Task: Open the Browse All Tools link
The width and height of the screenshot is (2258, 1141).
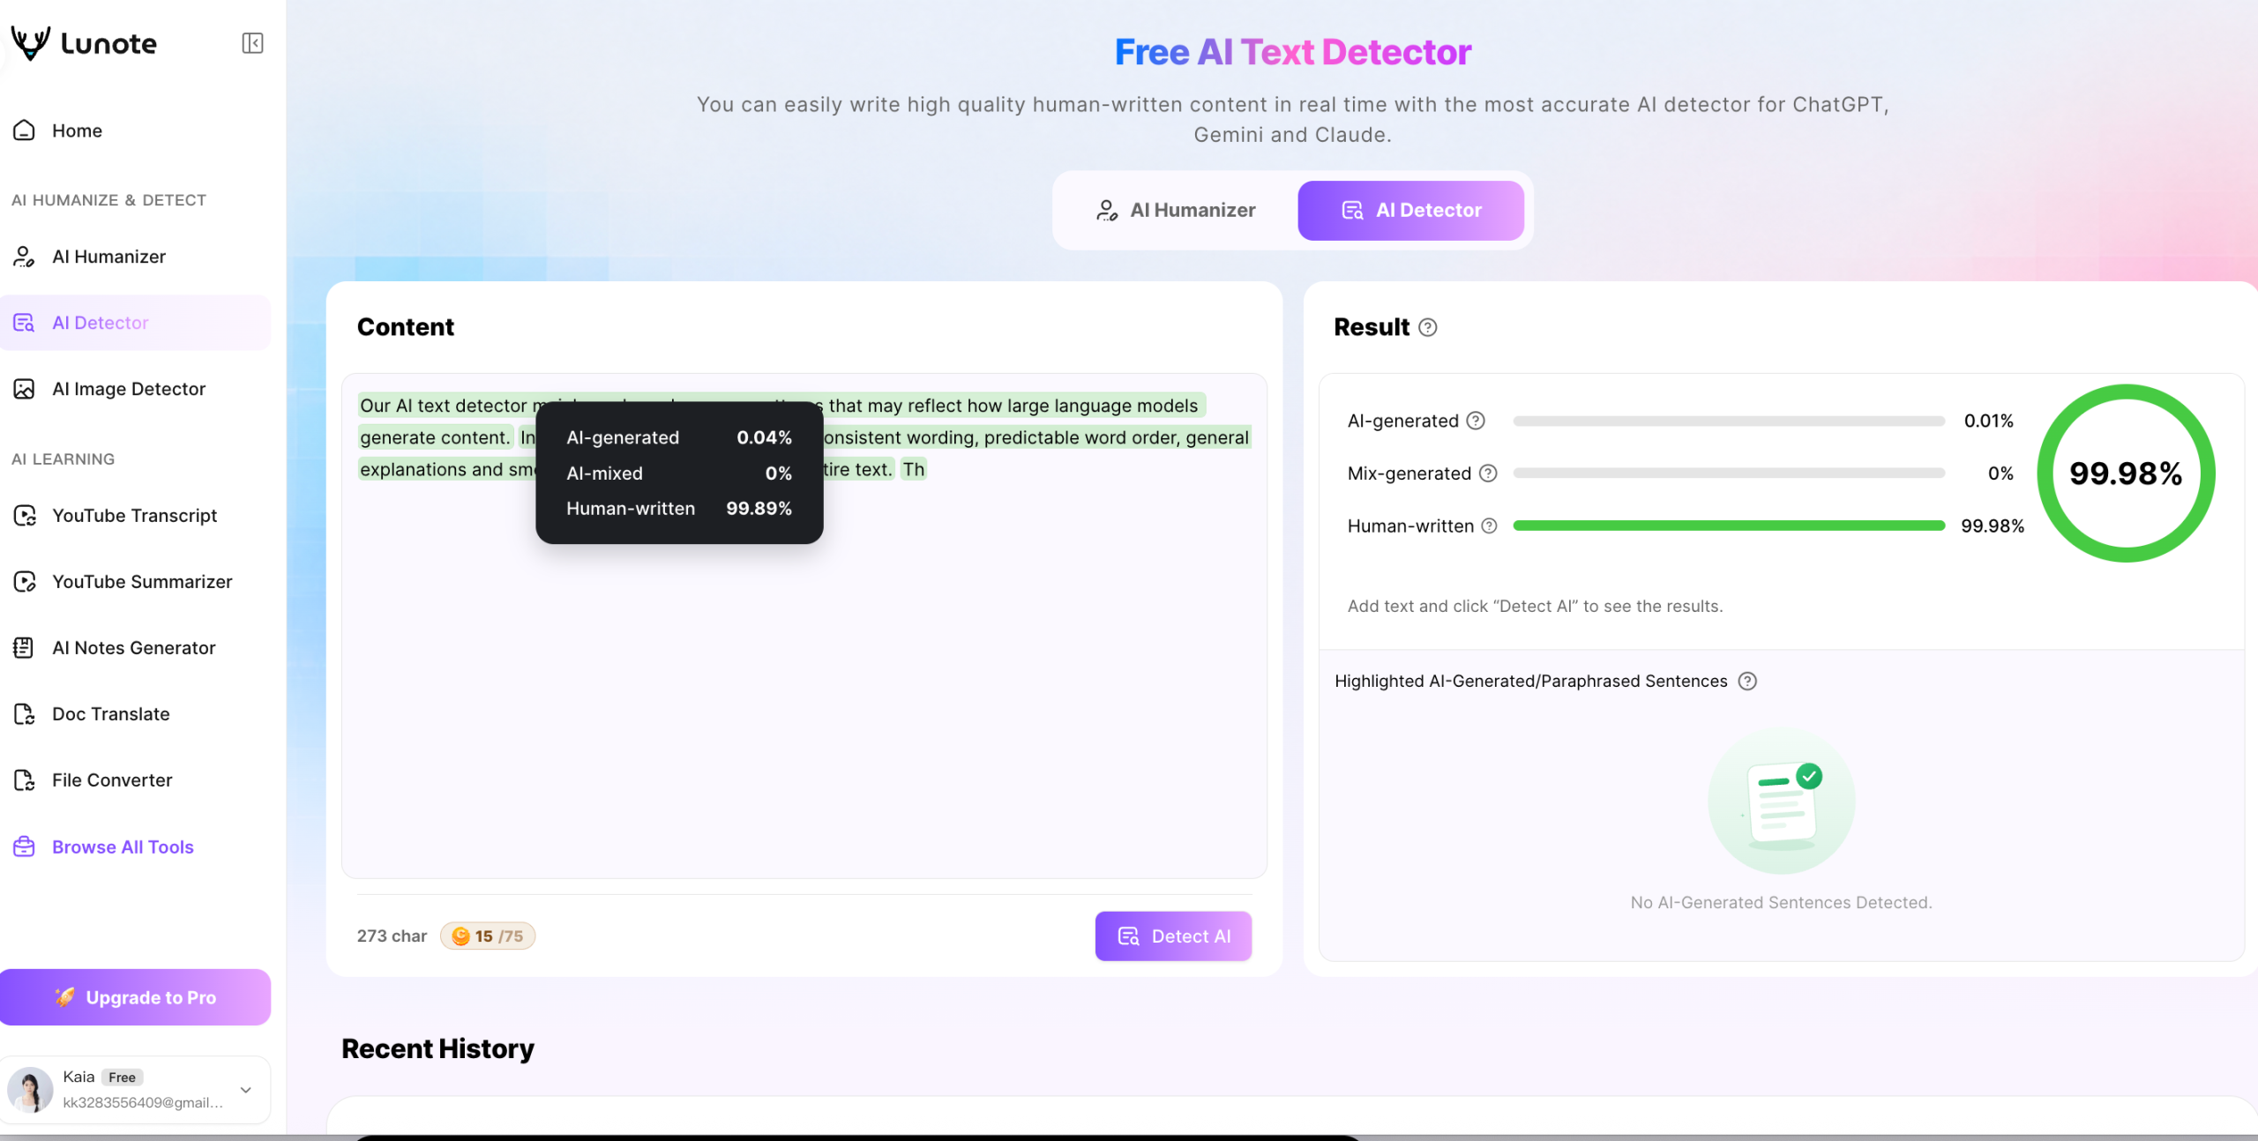Action: (x=123, y=847)
